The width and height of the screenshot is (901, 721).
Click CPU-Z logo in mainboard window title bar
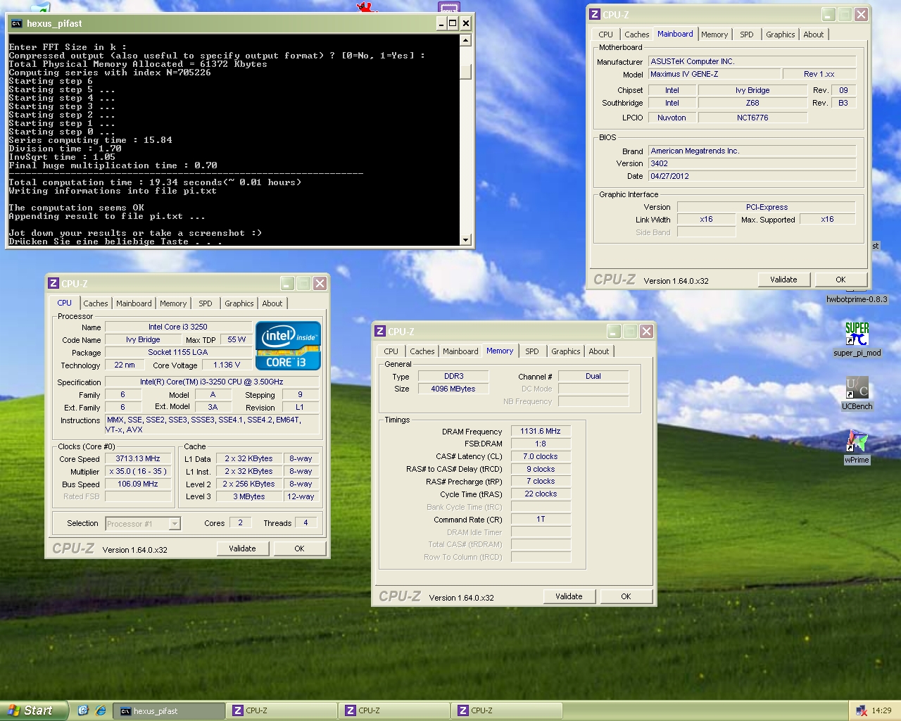click(595, 14)
